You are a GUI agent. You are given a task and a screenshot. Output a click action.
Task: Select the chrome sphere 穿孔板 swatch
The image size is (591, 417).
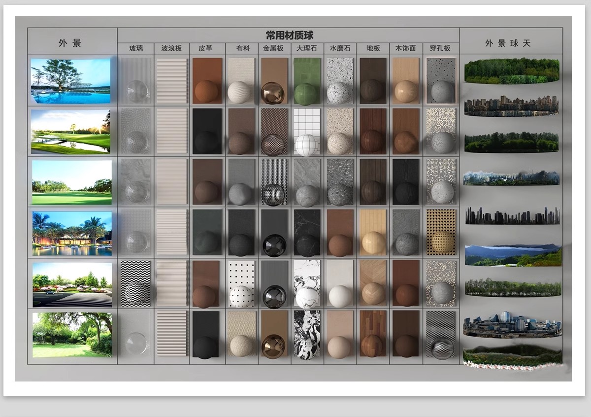click(x=441, y=335)
